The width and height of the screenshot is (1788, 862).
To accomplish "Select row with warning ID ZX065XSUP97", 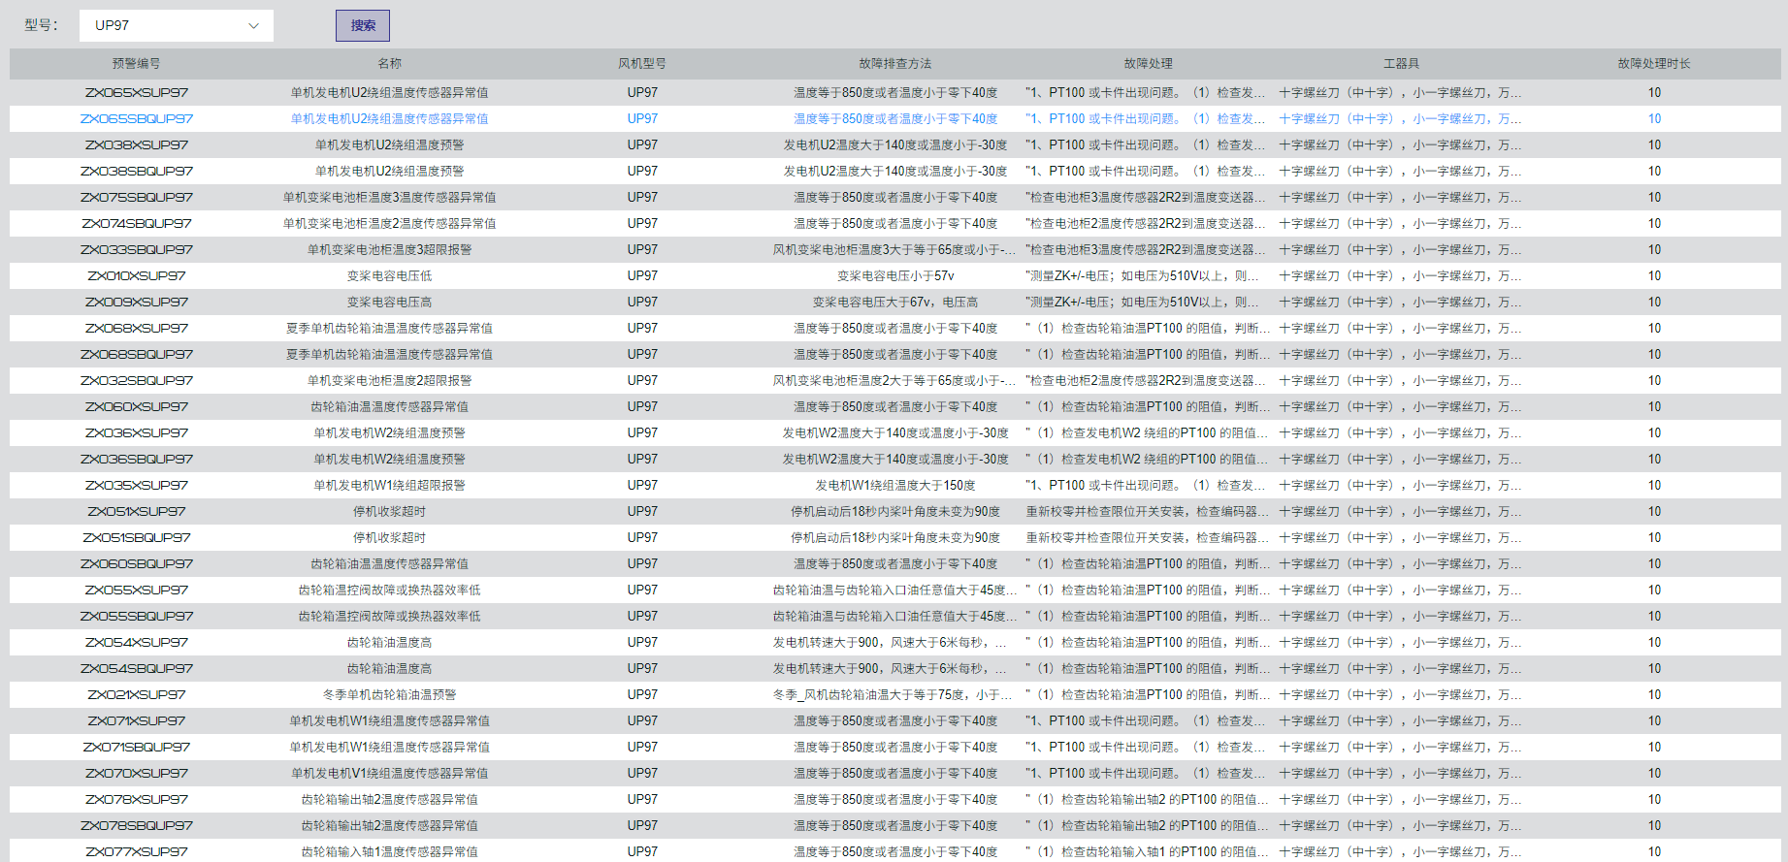I will [x=136, y=93].
